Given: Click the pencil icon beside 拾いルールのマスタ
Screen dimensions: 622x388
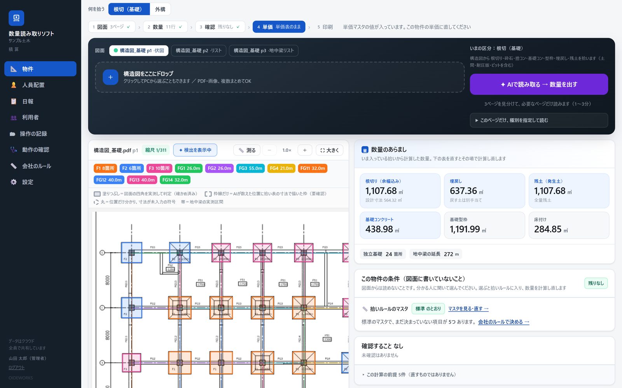Looking at the screenshot, I should [365, 309].
